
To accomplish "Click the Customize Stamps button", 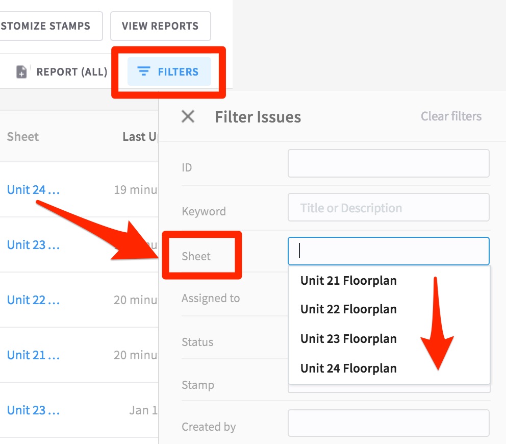I will click(x=51, y=26).
